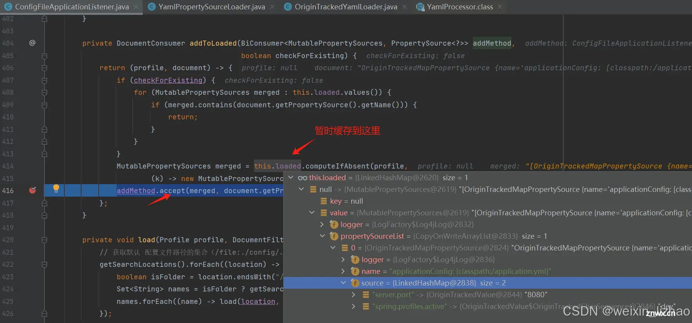Collapse the this.loaded root node
This screenshot has width=692, height=323.
click(291, 177)
